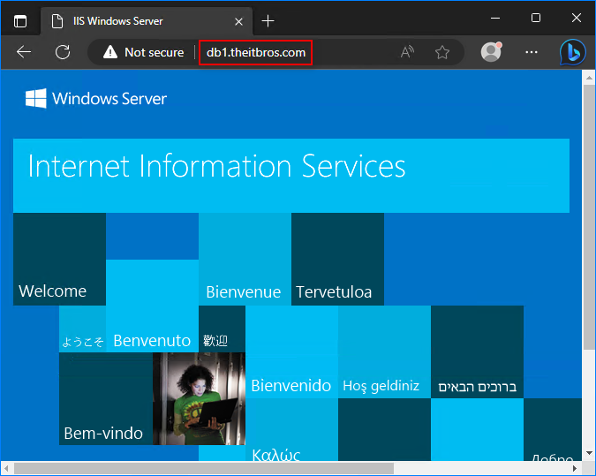Image resolution: width=596 pixels, height=476 pixels.
Task: Close the IIS Windows Server tab
Action: click(x=238, y=21)
